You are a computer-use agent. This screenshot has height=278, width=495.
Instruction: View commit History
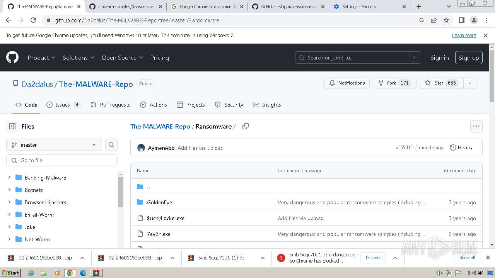click(461, 147)
